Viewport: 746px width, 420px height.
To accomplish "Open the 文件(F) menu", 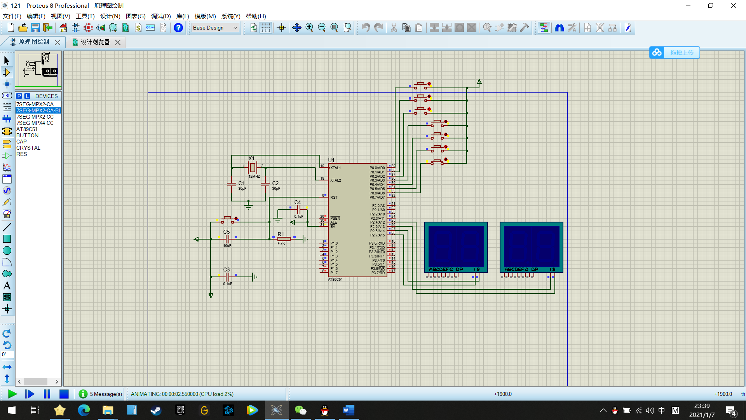I will [x=12, y=16].
